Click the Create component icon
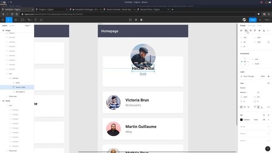The height and width of the screenshot is (153, 272). point(136,20)
